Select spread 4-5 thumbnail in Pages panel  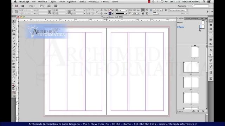pyautogui.click(x=191, y=83)
